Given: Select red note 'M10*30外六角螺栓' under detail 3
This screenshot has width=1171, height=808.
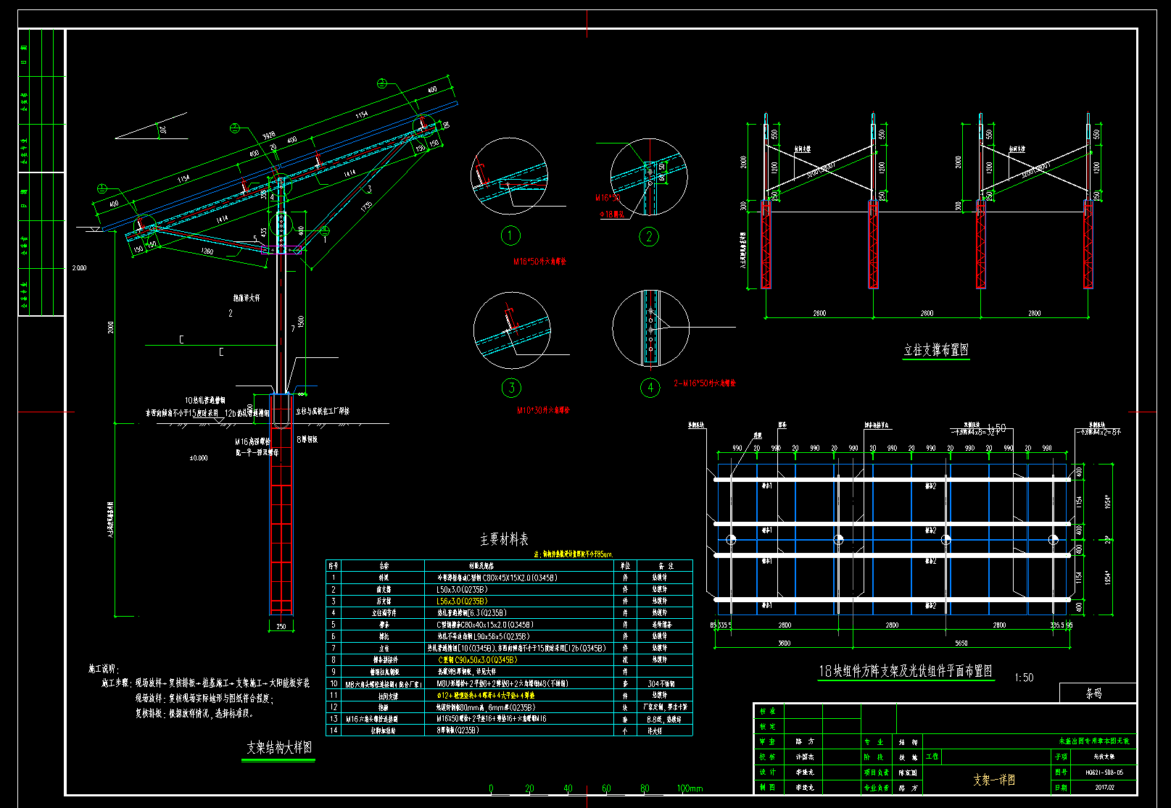Looking at the screenshot, I should pyautogui.click(x=543, y=410).
